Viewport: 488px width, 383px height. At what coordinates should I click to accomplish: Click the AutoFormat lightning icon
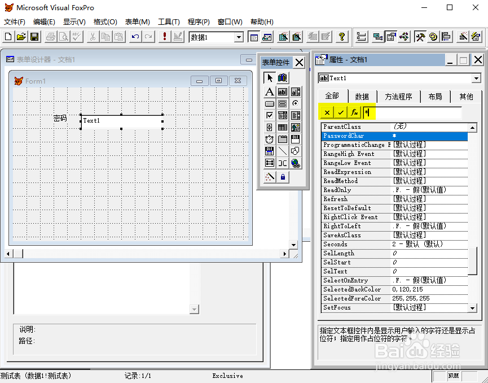pos(476,37)
